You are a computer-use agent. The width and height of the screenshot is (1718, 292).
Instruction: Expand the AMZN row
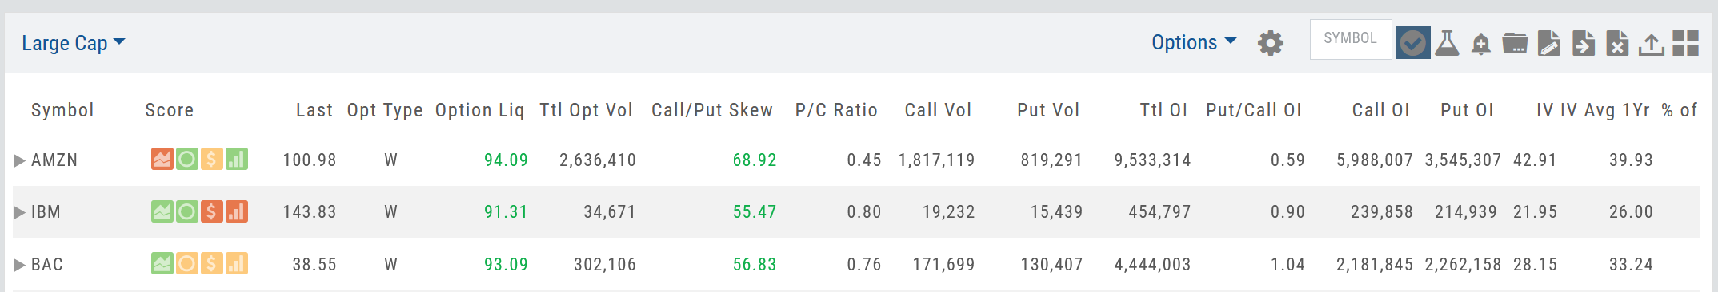click(19, 160)
